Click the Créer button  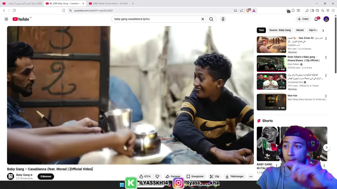(x=303, y=19)
